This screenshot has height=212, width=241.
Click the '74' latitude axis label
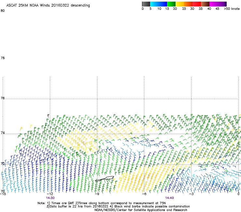tap(3, 133)
